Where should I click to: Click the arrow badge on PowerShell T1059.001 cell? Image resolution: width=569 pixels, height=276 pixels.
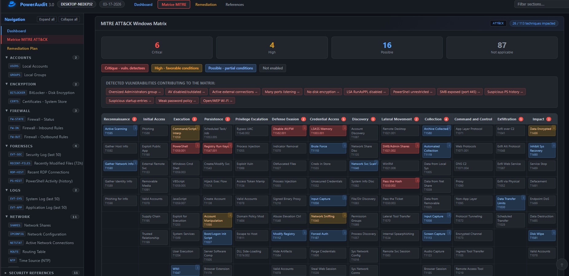point(198,145)
